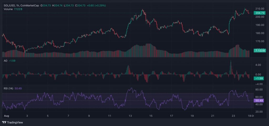Click the 40.00 RSI axis label
This screenshot has height=126, width=269.
click(259, 104)
